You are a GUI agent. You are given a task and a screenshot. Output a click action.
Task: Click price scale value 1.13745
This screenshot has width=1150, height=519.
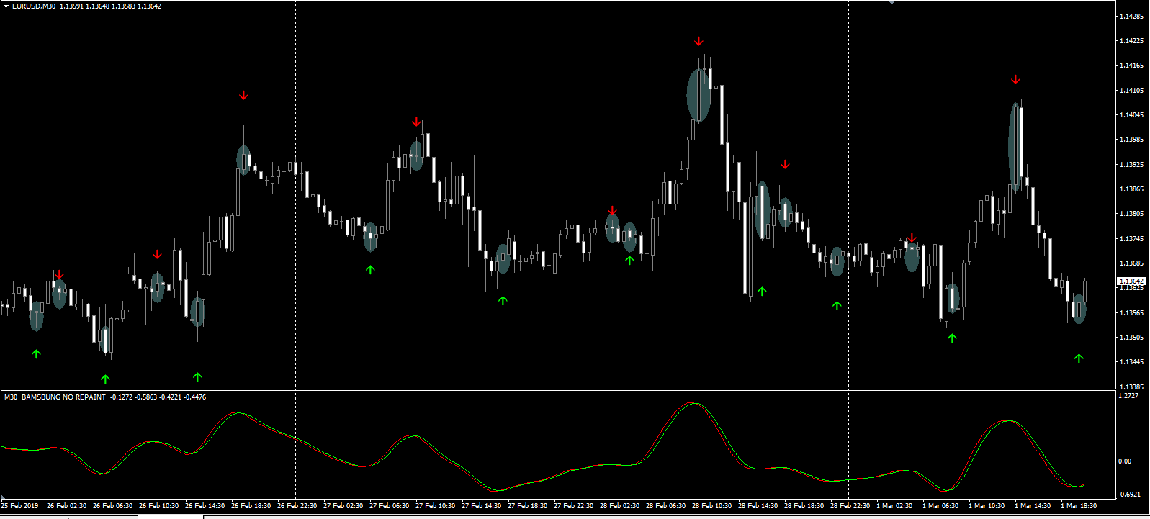1131,239
